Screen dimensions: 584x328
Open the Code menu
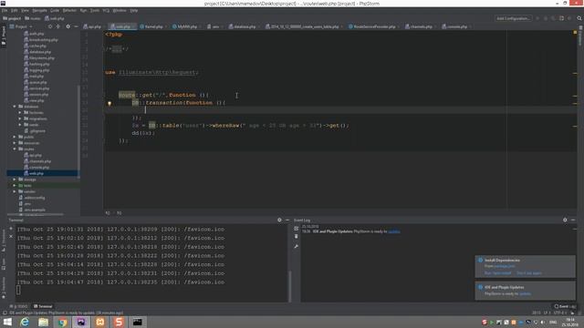pos(55,10)
